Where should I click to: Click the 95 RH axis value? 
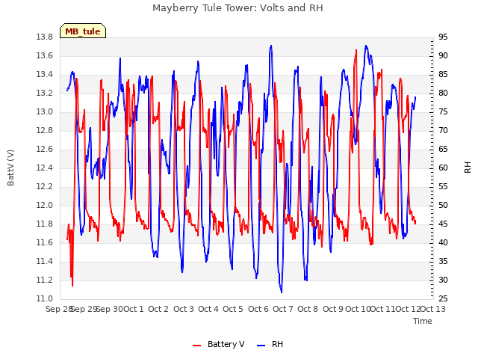[x=443, y=37]
